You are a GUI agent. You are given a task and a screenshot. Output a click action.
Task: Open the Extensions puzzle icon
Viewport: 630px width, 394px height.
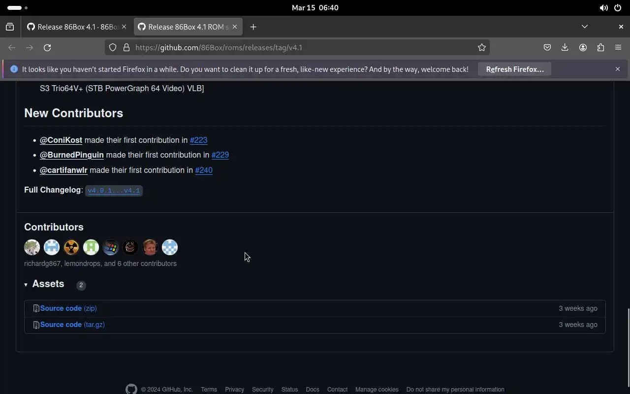click(600, 48)
